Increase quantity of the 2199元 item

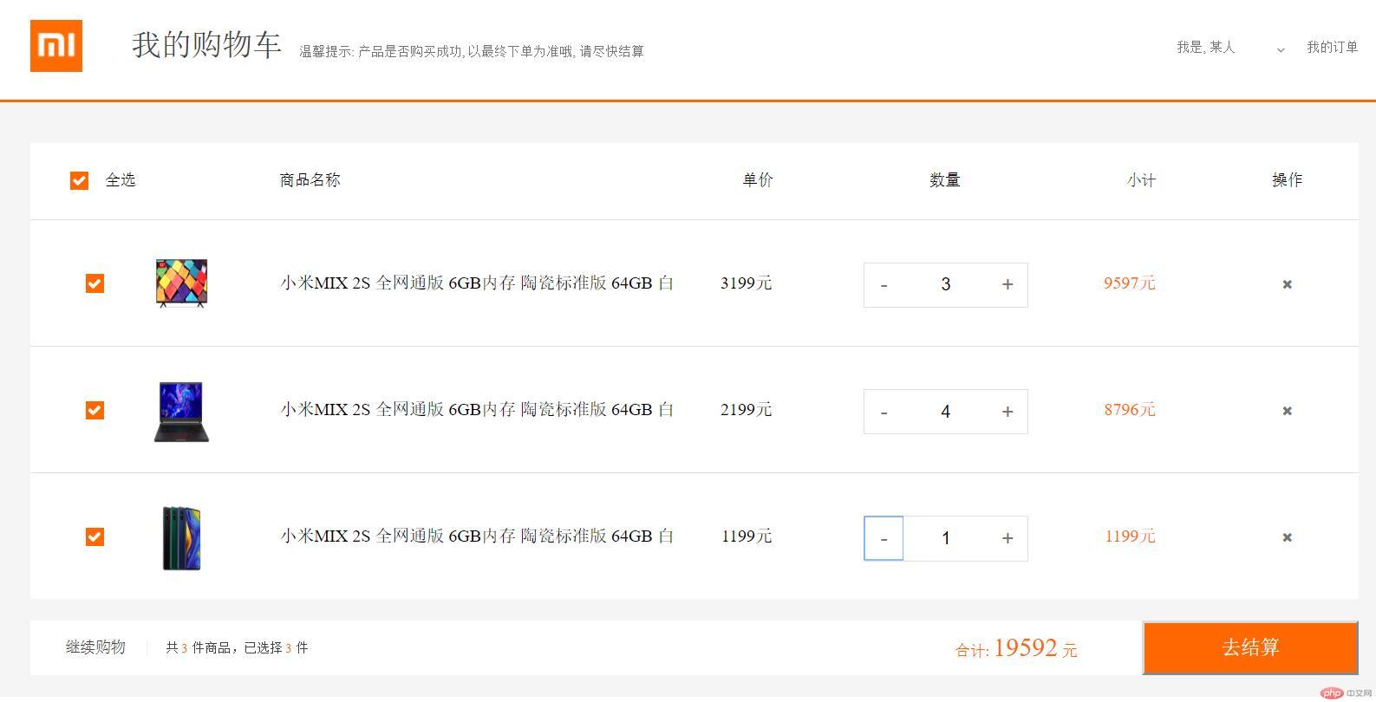click(x=1008, y=412)
